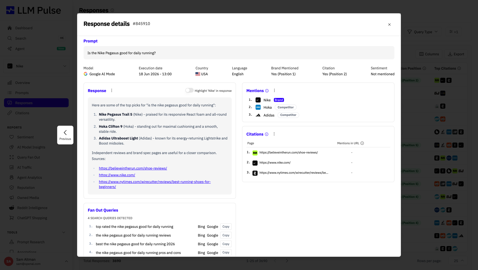
Task: Copy the 'daily running 2026' query
Action: pos(226,244)
